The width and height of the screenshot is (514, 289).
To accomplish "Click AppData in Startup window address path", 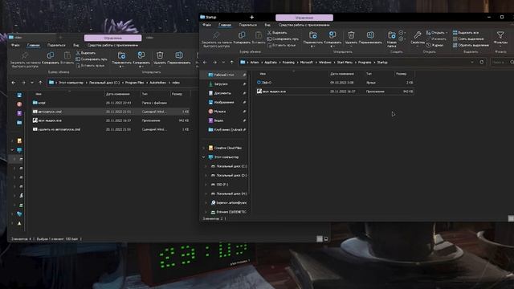I will point(271,63).
